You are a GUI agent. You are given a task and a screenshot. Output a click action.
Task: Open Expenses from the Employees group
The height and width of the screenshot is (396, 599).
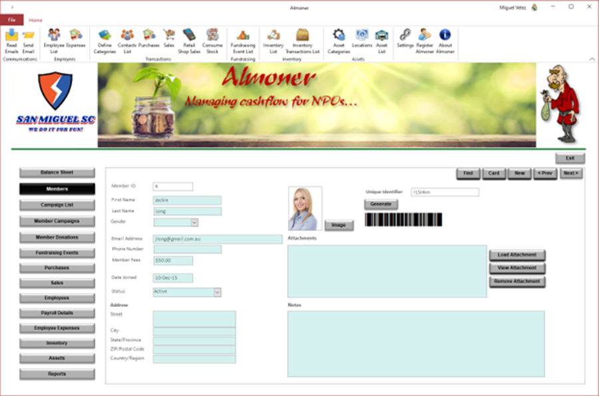(76, 38)
